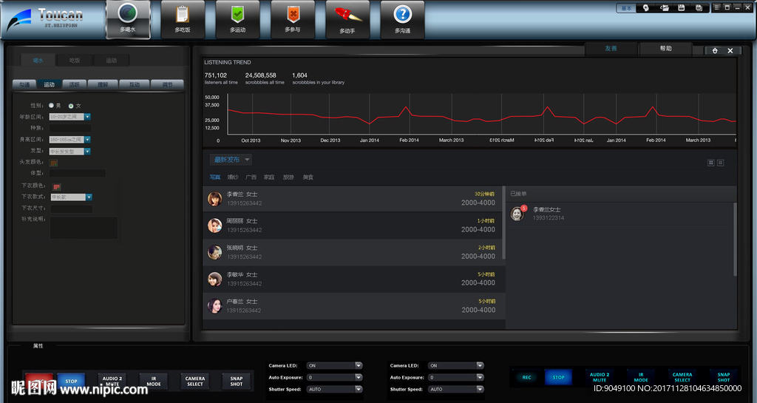This screenshot has width=757, height=403.
Task: Click the Oct 2013 chart axis label
Action: click(251, 140)
